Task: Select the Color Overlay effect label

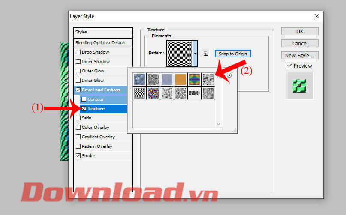Action: (x=96, y=128)
